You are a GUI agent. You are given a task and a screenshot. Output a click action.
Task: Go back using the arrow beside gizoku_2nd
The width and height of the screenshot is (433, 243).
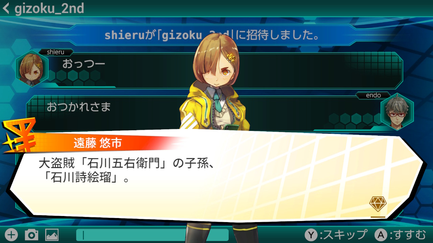[6, 8]
